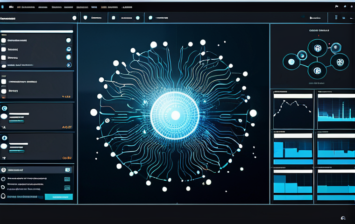
Task: Click the upper slider bar in third left panel
Action: coord(19,114)
